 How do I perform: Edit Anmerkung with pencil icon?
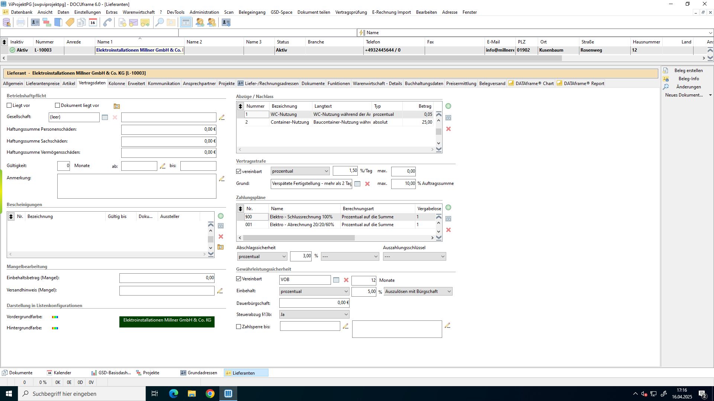click(x=222, y=179)
